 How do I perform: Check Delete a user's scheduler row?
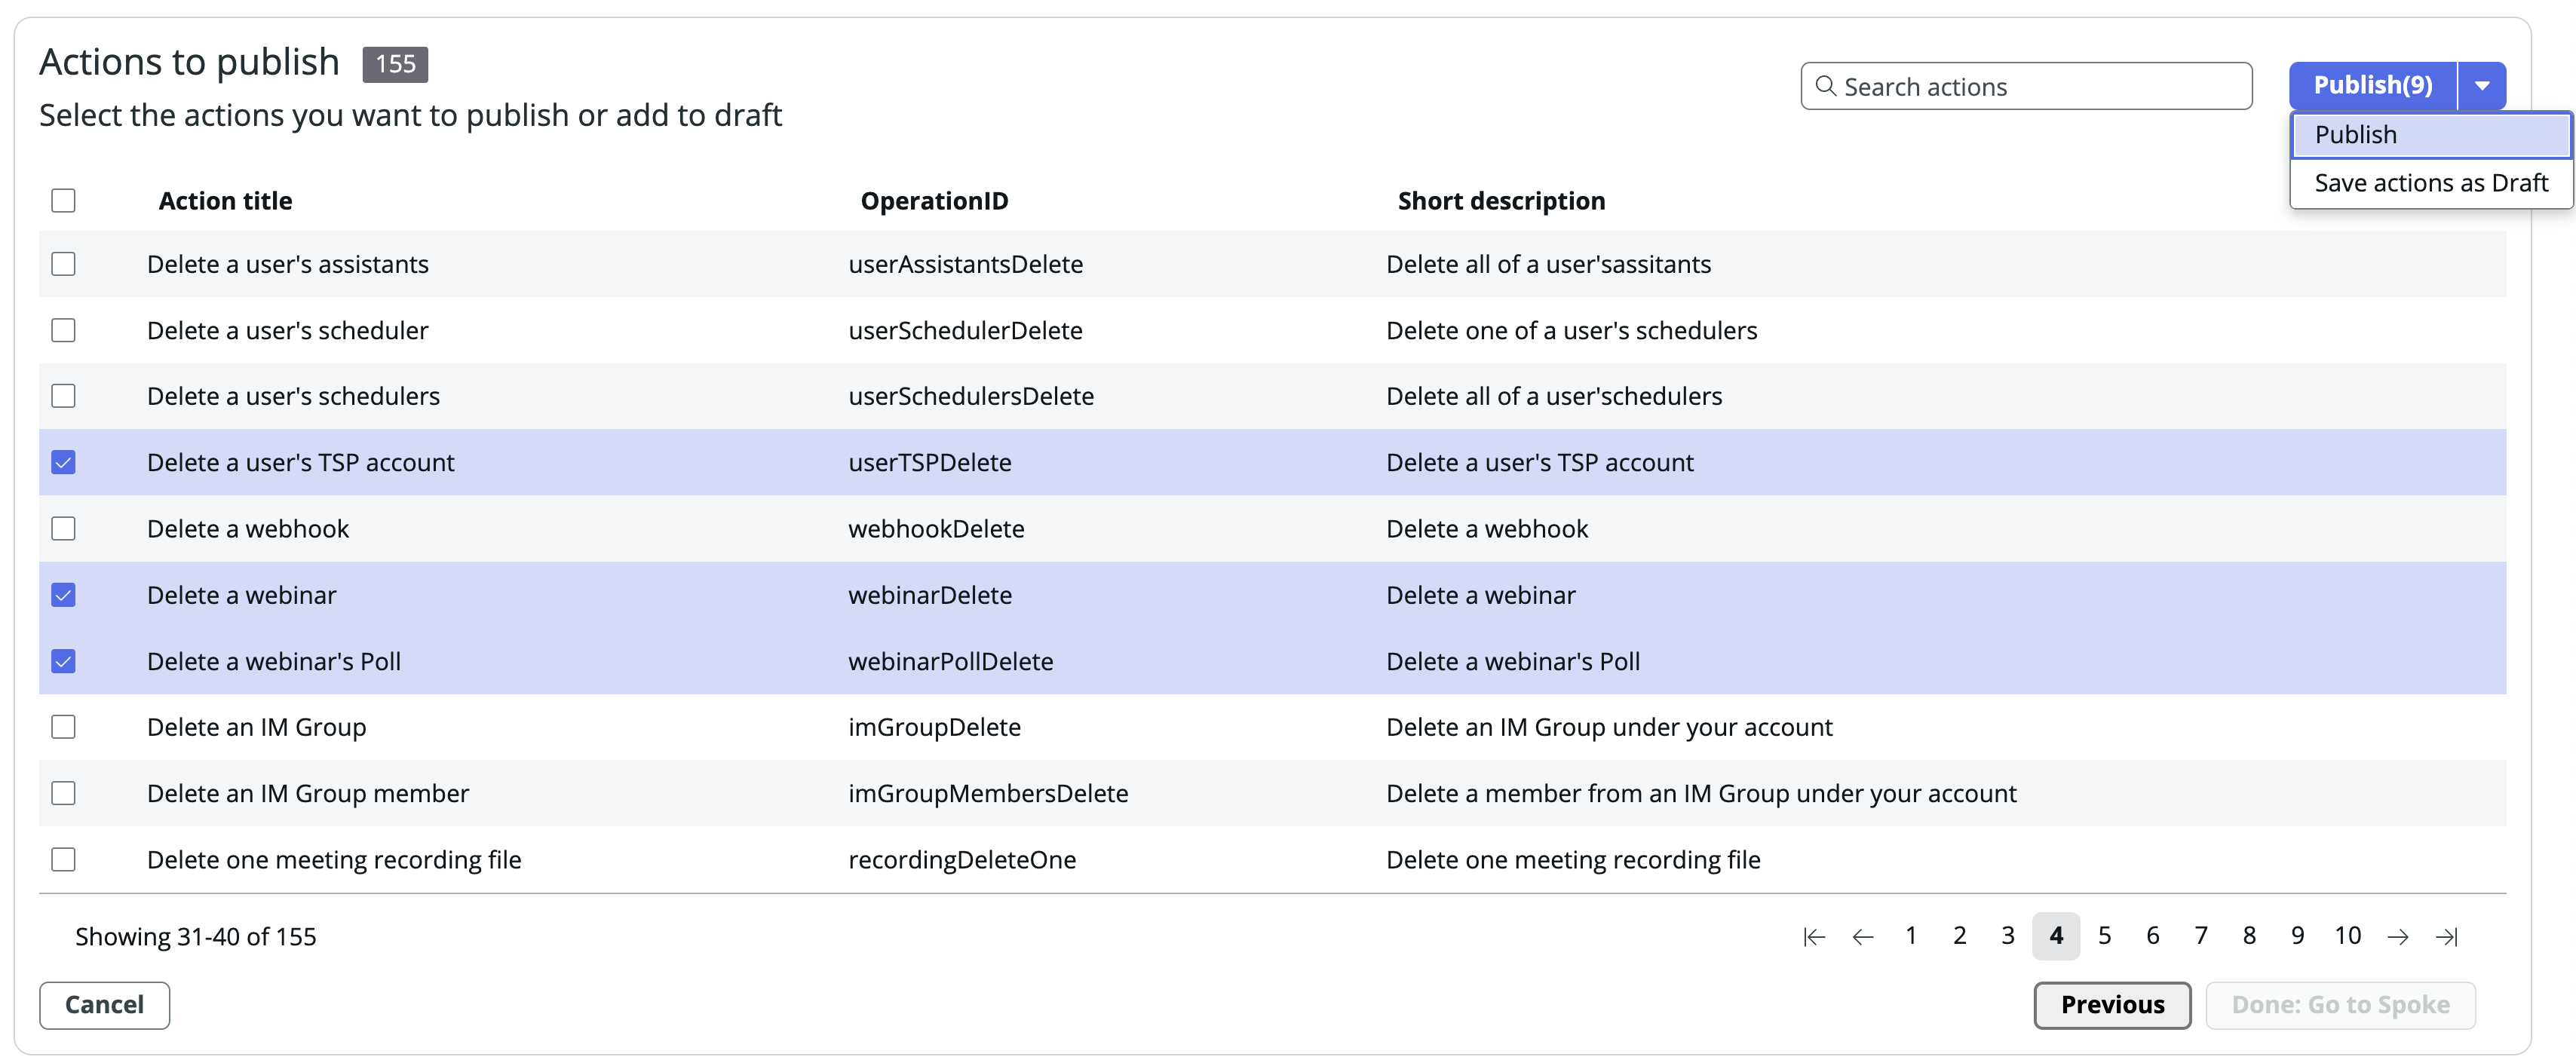coord(63,330)
